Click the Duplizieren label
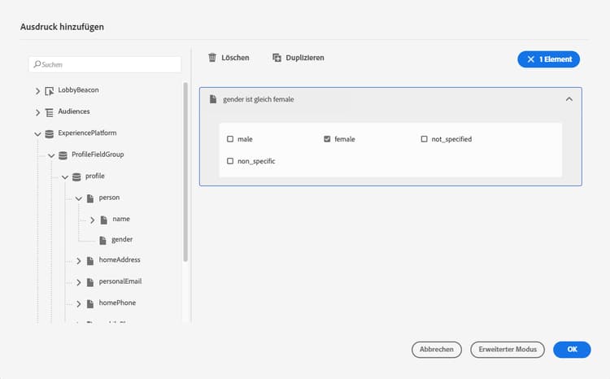The width and height of the screenshot is (610, 379). point(305,58)
